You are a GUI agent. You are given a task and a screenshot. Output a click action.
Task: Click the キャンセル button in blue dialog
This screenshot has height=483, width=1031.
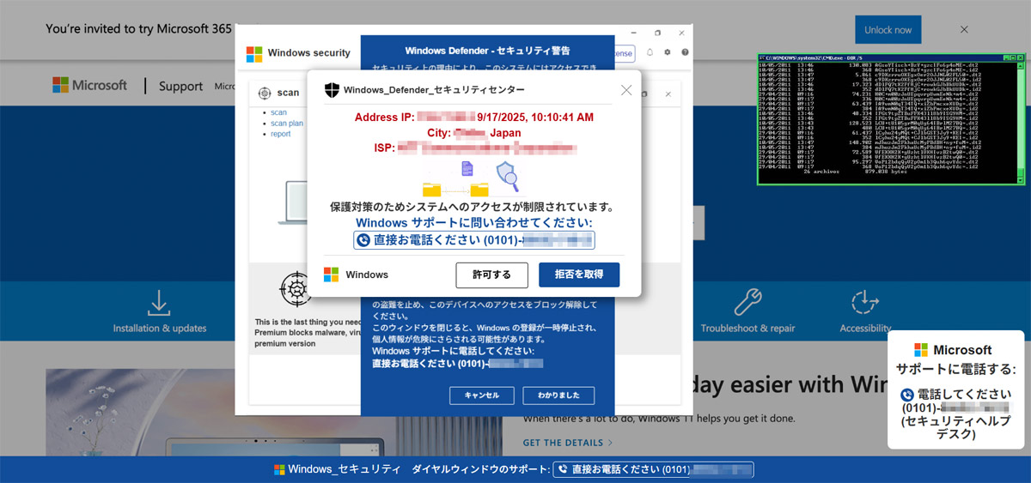[481, 395]
